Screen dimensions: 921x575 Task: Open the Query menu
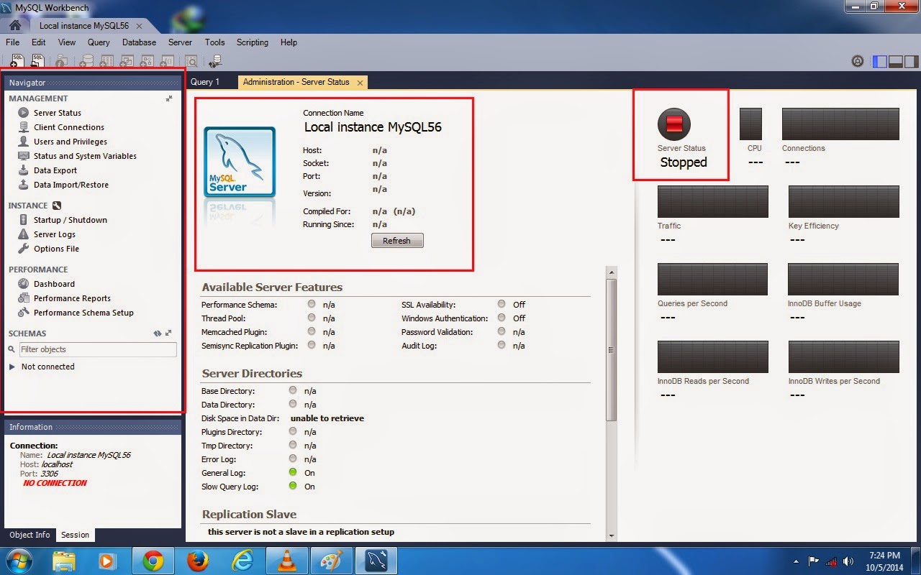coord(99,42)
